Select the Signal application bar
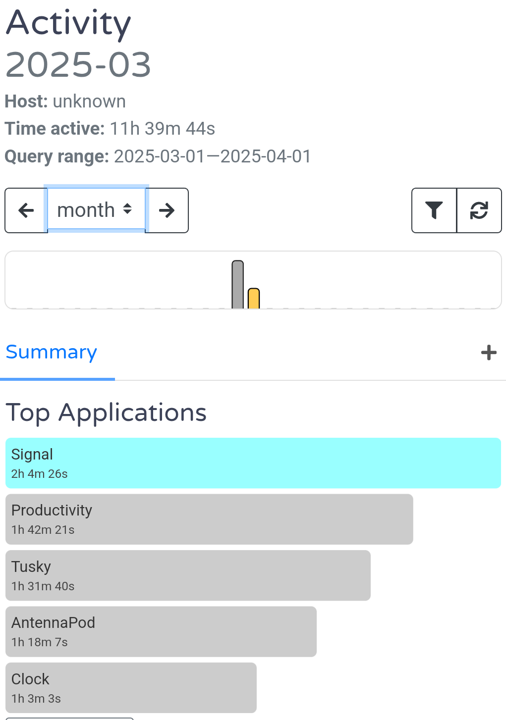Screen dimensions: 506x720 click(x=253, y=463)
